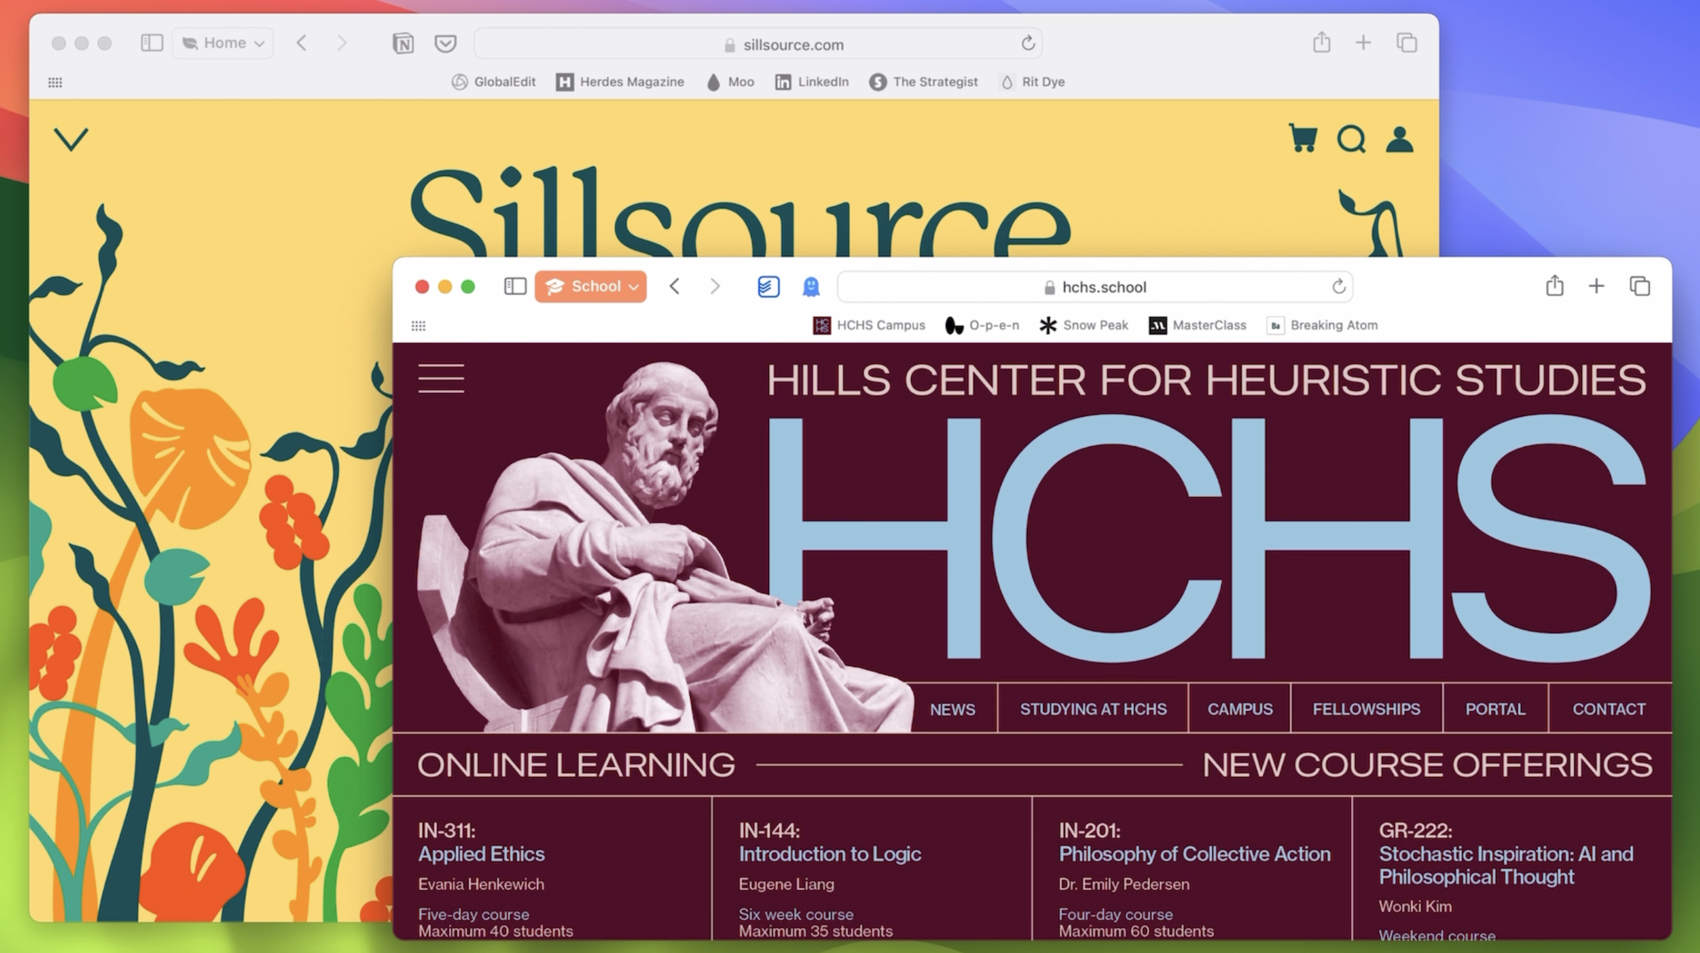Open the School profile dropdown

click(591, 286)
